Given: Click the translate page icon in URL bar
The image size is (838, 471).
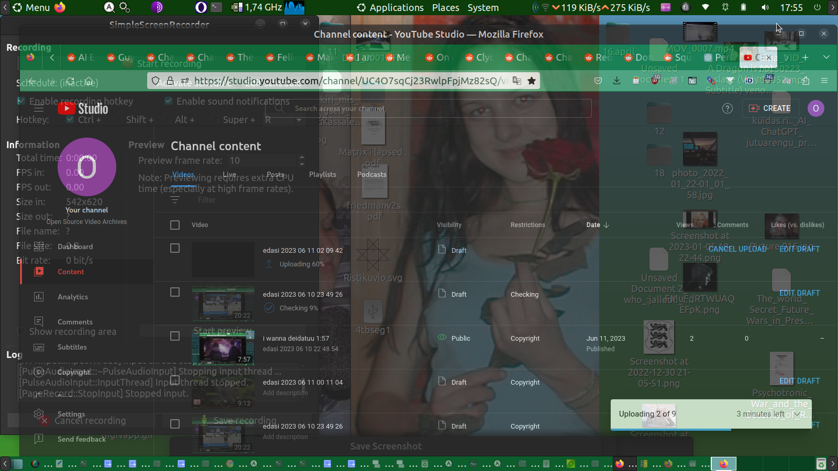Looking at the screenshot, I should coord(517,81).
